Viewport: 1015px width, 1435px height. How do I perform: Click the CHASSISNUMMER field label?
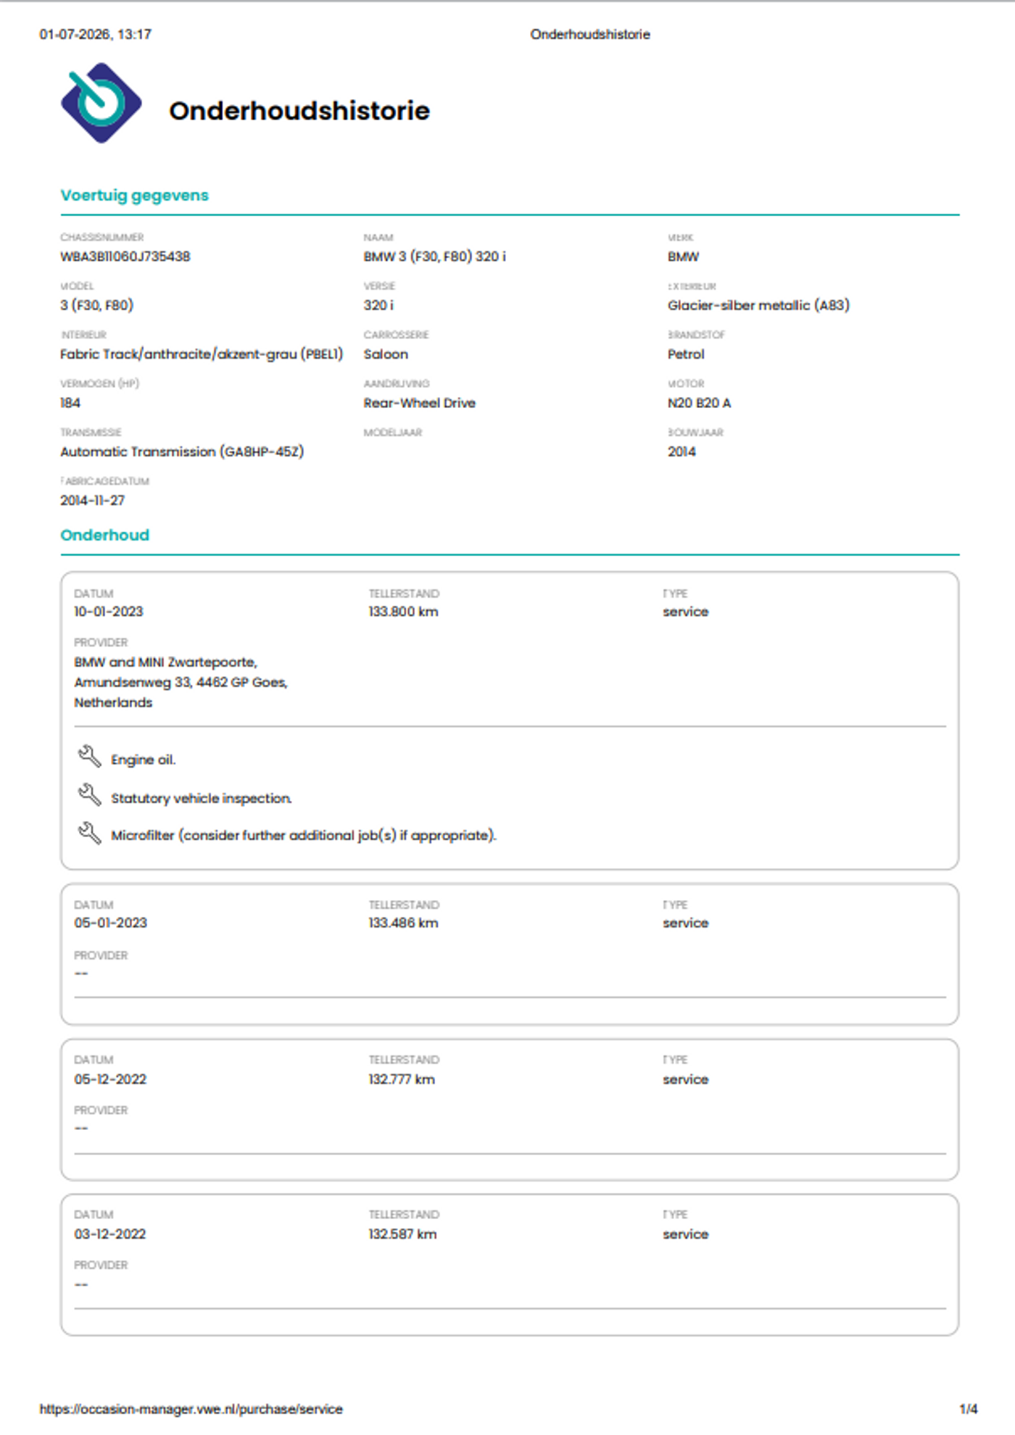(x=102, y=237)
